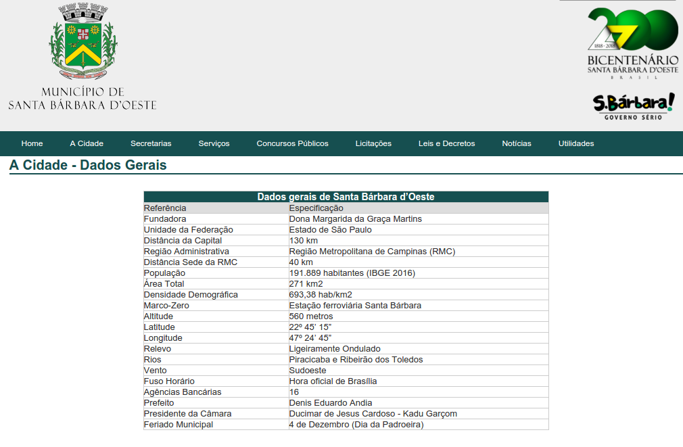Click the 'Marco-Zero' label
683x447 pixels.
tap(167, 306)
